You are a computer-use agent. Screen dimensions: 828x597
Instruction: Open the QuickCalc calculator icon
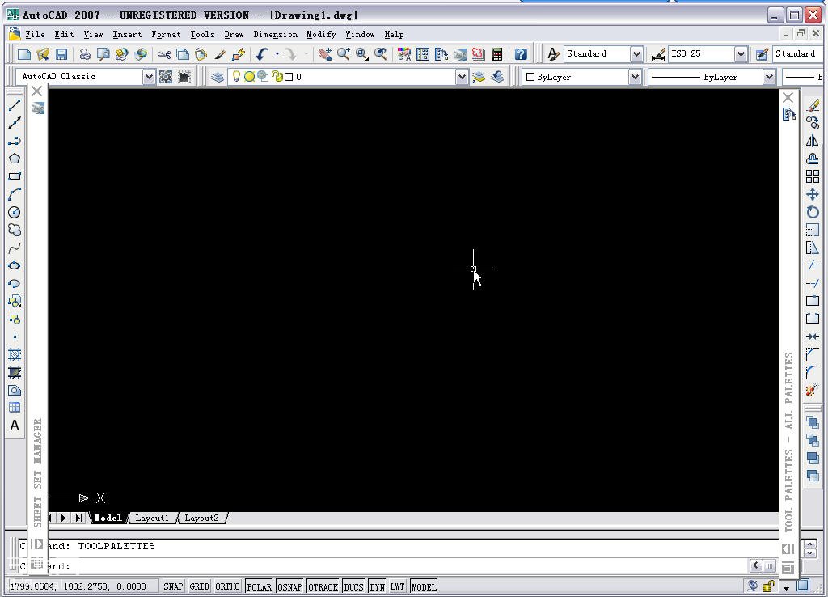497,54
